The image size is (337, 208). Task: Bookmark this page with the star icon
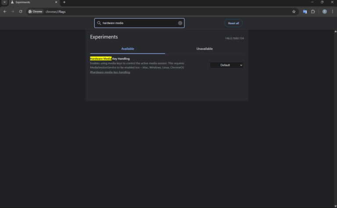294,11
